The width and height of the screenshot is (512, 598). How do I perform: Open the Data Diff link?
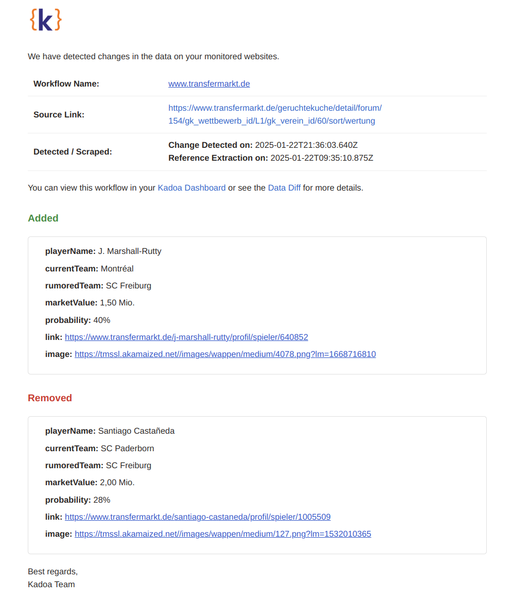coord(284,187)
